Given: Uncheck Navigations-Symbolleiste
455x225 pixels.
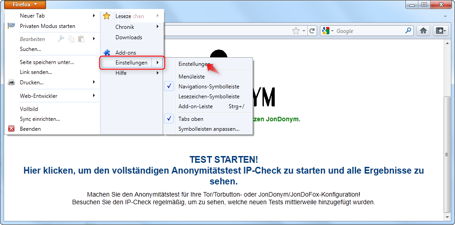Looking at the screenshot, I should (209, 87).
